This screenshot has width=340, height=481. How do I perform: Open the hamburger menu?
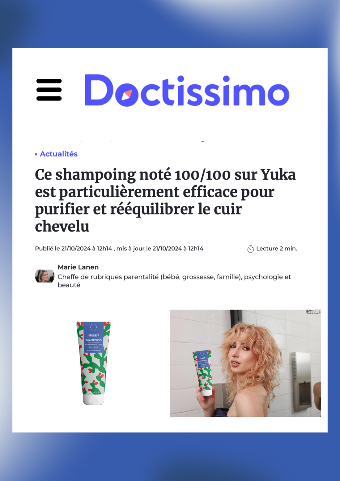click(x=49, y=90)
